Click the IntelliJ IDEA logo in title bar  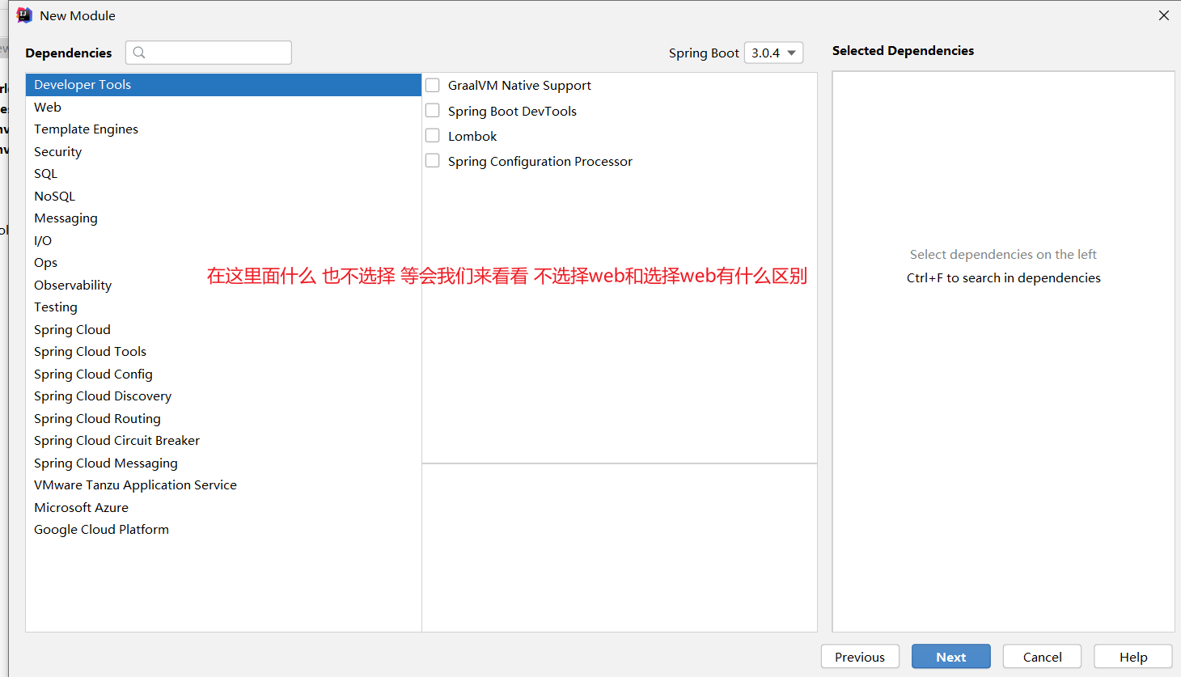pos(24,15)
